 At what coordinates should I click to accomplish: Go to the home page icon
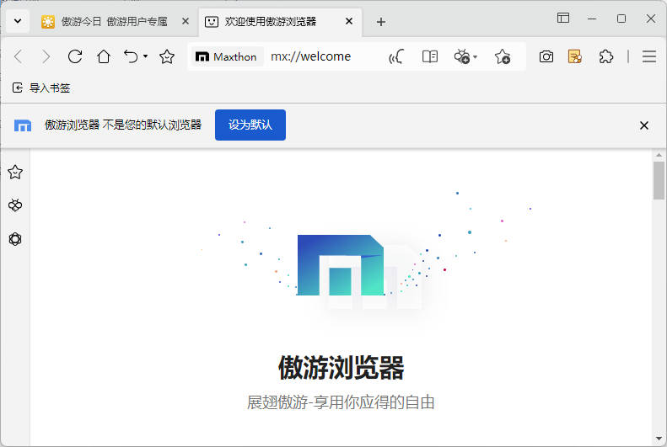pos(104,56)
